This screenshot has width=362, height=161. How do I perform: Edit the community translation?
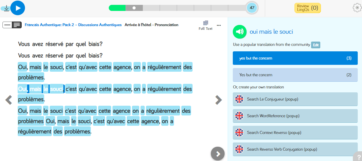[x=315, y=45]
